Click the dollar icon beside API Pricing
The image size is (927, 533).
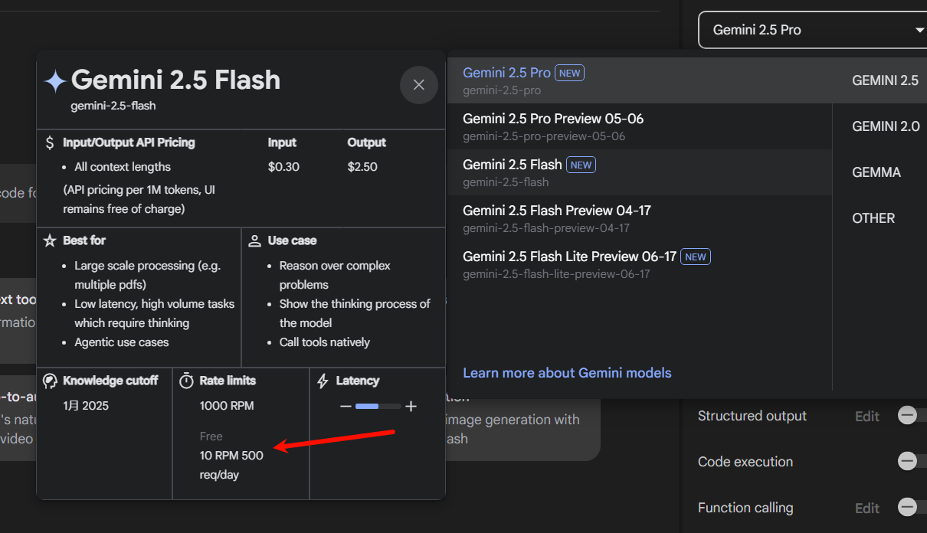tap(50, 142)
